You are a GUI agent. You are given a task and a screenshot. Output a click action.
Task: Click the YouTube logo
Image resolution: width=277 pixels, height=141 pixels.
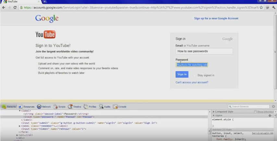pyautogui.click(x=45, y=34)
